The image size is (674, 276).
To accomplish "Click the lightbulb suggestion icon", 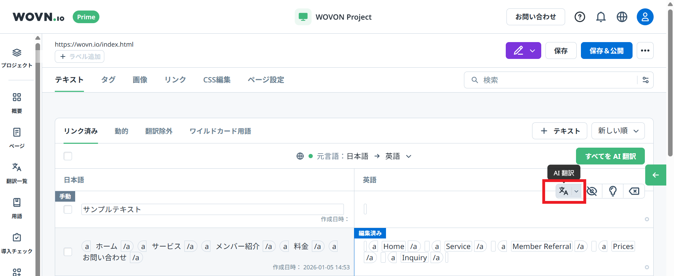I will [x=613, y=191].
